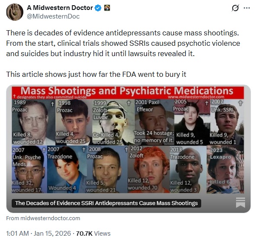Click the Grok slashed-circle icon

pyautogui.click(x=235, y=8)
